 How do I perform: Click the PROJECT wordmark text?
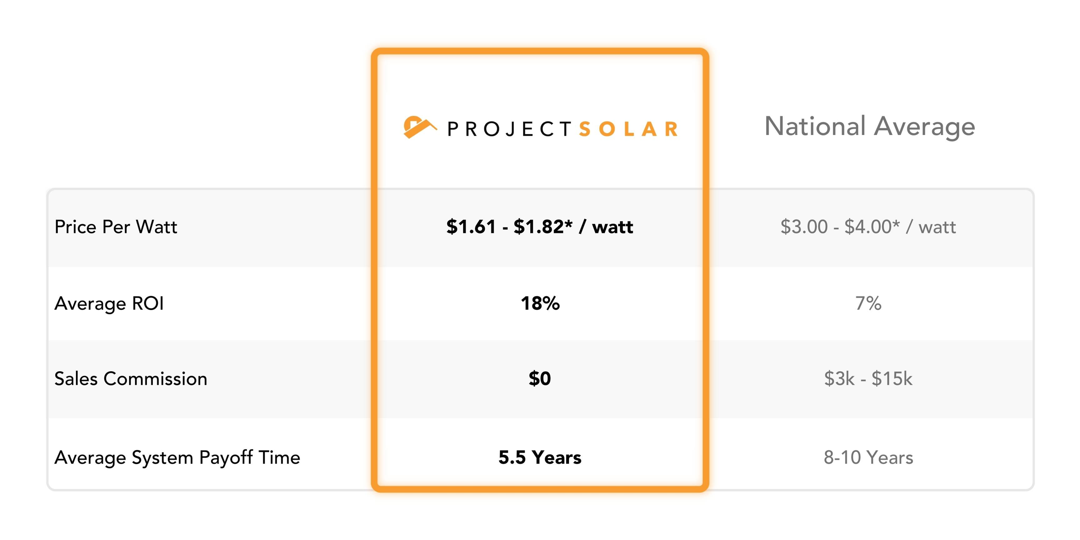pyautogui.click(x=510, y=129)
